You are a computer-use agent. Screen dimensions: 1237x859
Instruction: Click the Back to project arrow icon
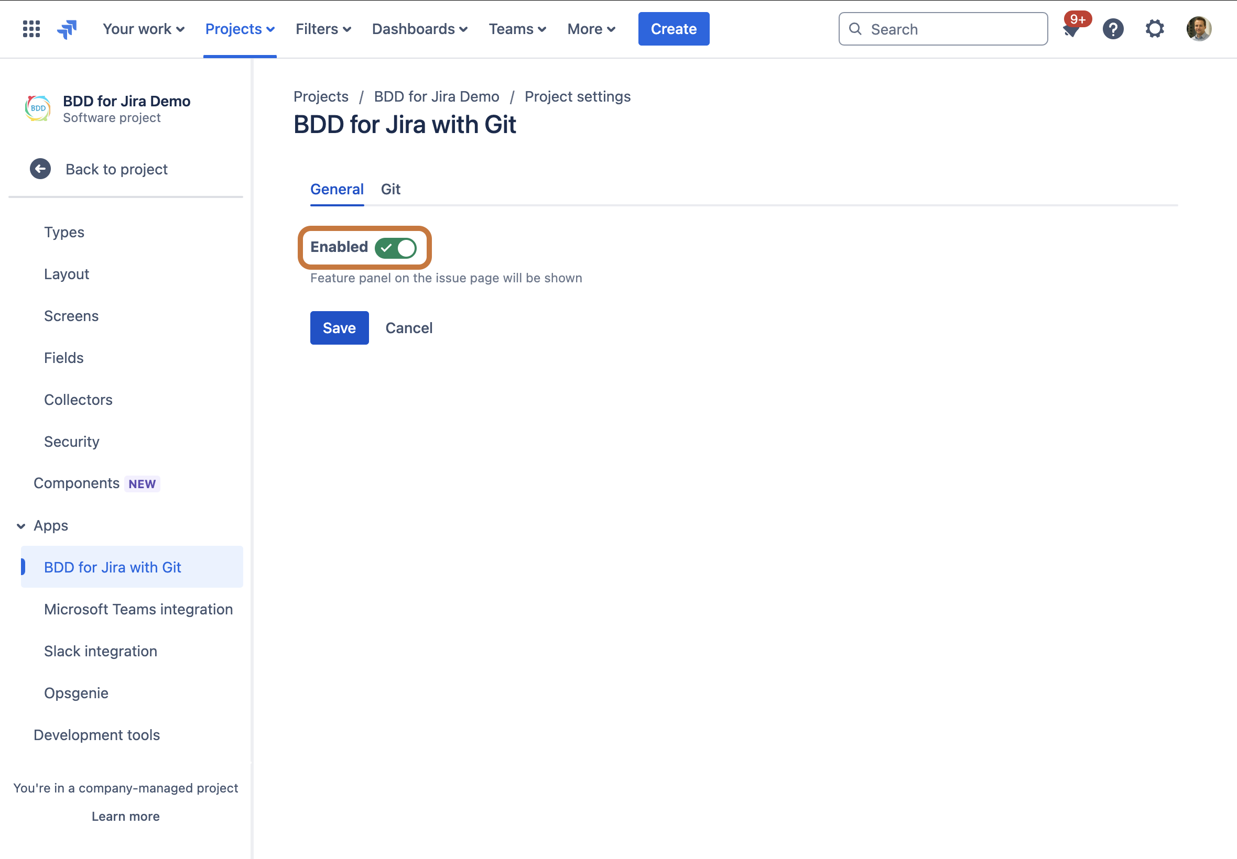click(x=40, y=169)
